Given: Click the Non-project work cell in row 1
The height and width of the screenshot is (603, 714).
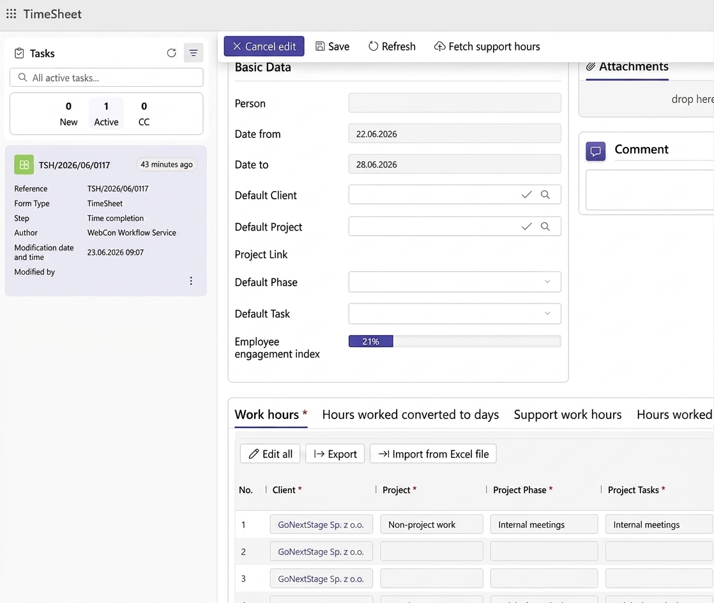Looking at the screenshot, I should tap(431, 524).
